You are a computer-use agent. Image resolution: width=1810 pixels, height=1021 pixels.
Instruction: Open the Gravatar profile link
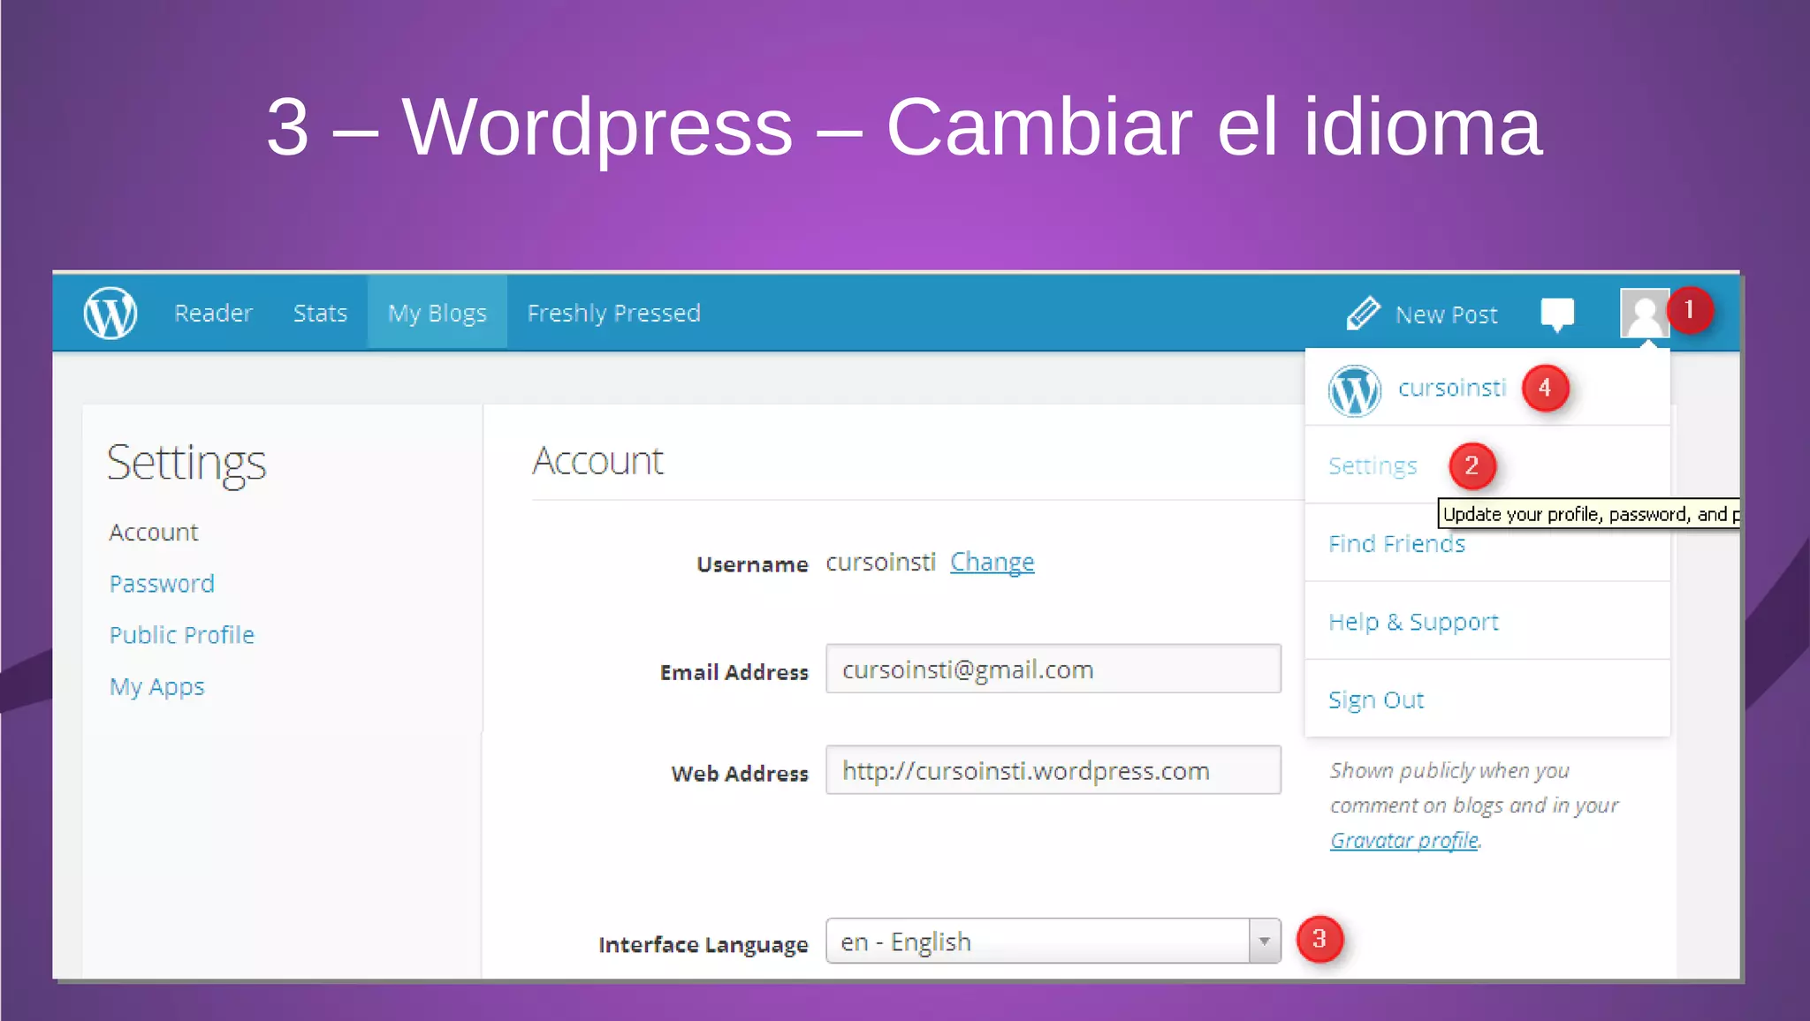coord(1404,840)
